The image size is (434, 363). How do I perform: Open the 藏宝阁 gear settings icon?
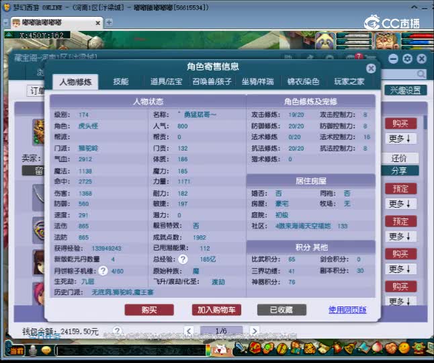tap(407, 58)
